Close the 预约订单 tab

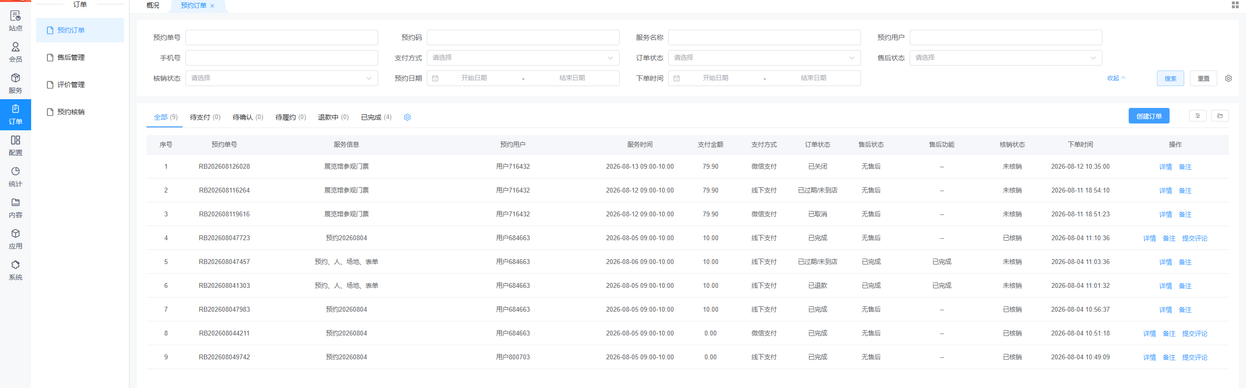212,6
